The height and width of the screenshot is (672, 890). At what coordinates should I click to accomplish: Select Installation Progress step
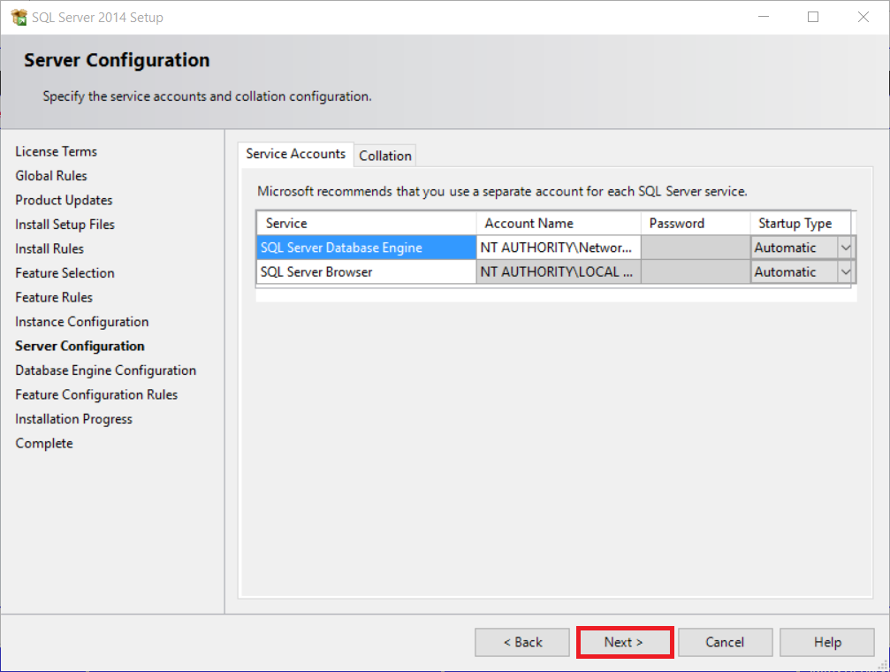pyautogui.click(x=73, y=419)
